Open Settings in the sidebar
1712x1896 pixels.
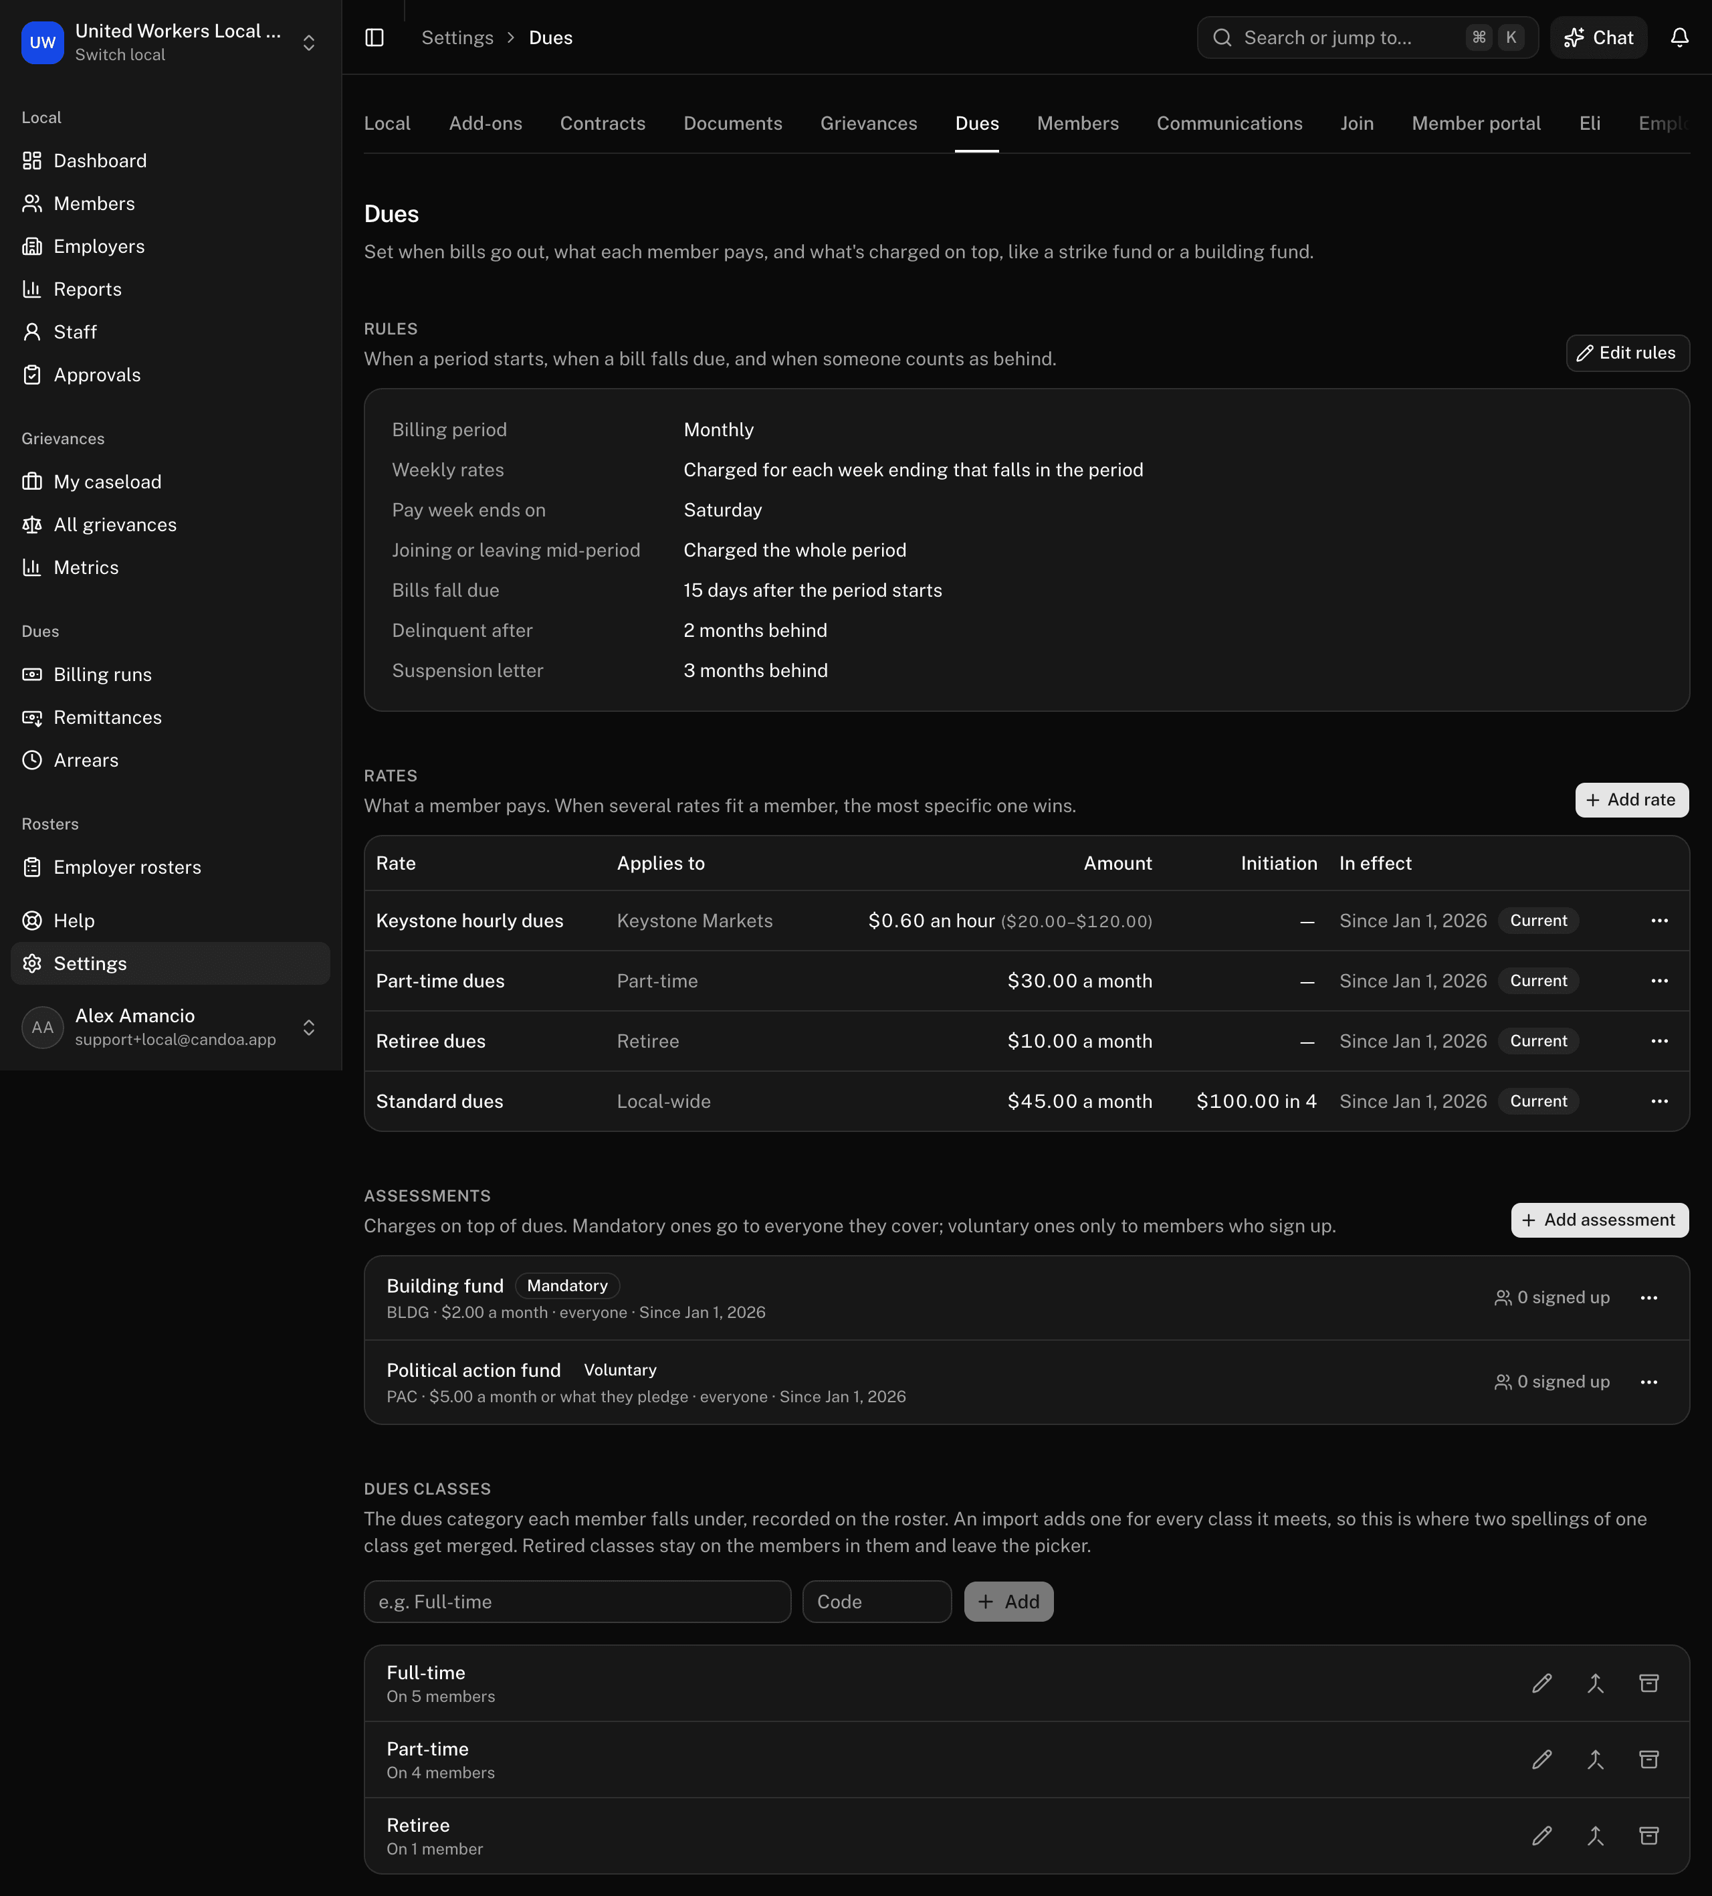click(170, 963)
